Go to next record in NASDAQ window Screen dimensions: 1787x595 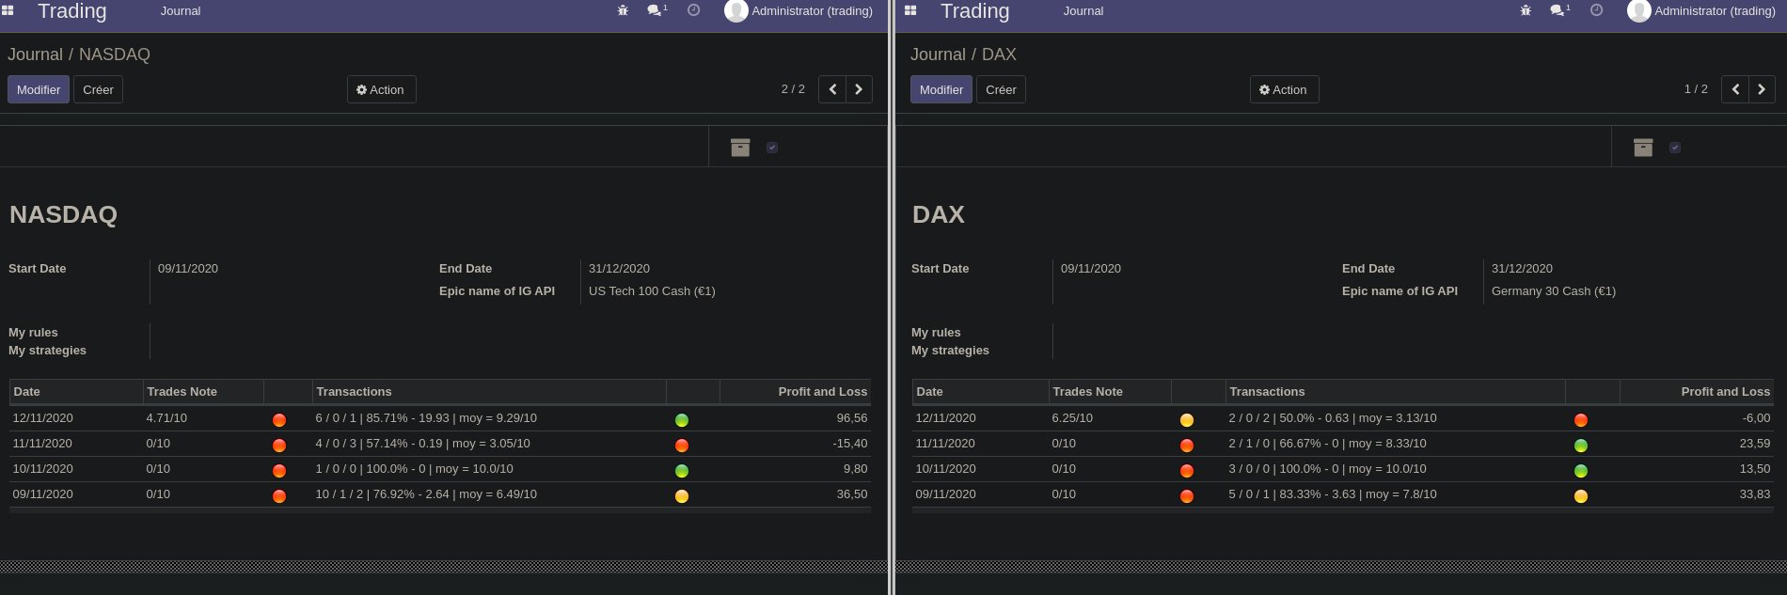pos(859,89)
